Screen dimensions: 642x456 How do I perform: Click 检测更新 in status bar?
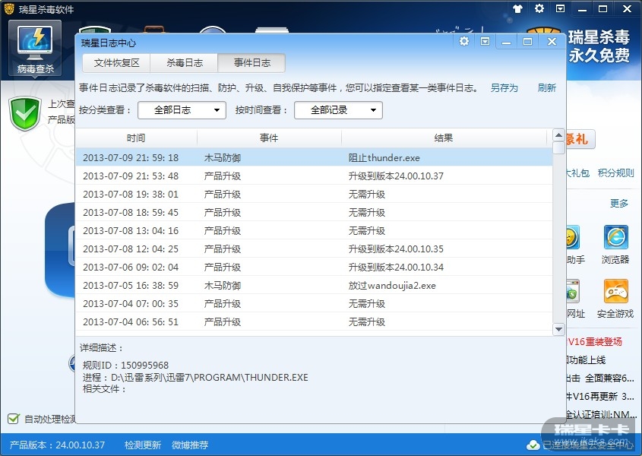143,445
